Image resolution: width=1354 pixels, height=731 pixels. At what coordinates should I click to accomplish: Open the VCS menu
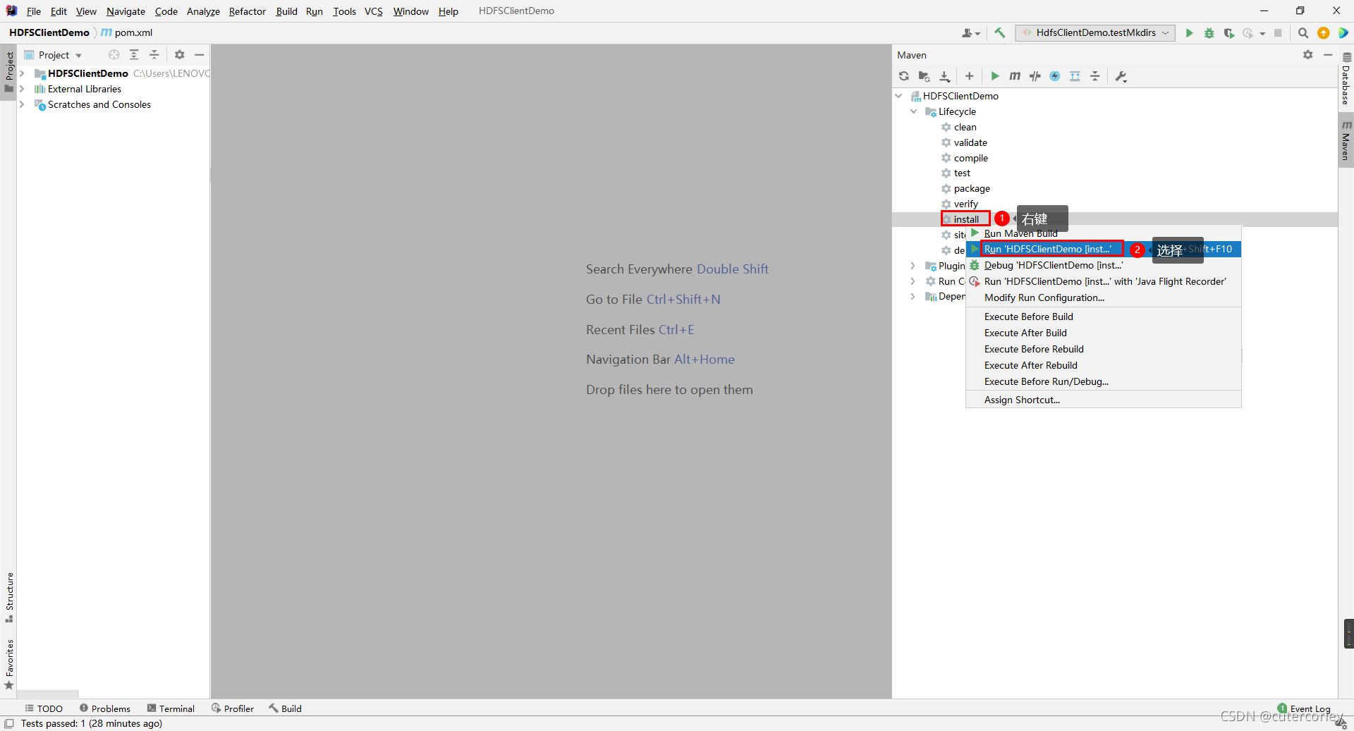[373, 11]
